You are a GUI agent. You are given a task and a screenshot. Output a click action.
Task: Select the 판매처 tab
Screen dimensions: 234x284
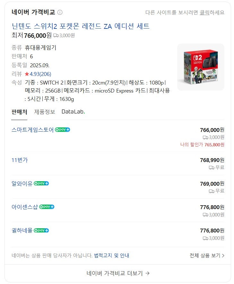(x=19, y=112)
